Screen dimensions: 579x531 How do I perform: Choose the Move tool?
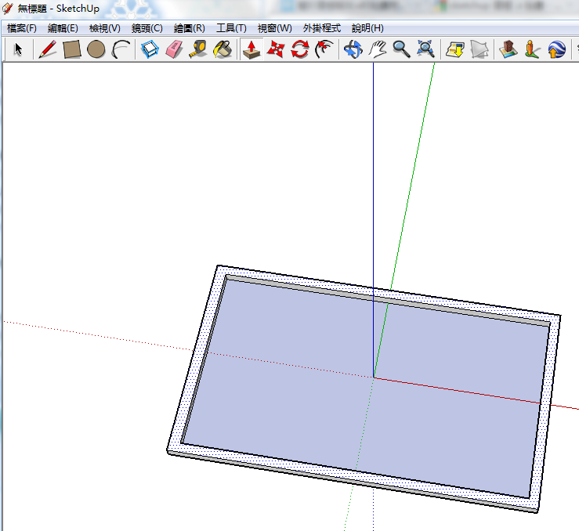276,49
